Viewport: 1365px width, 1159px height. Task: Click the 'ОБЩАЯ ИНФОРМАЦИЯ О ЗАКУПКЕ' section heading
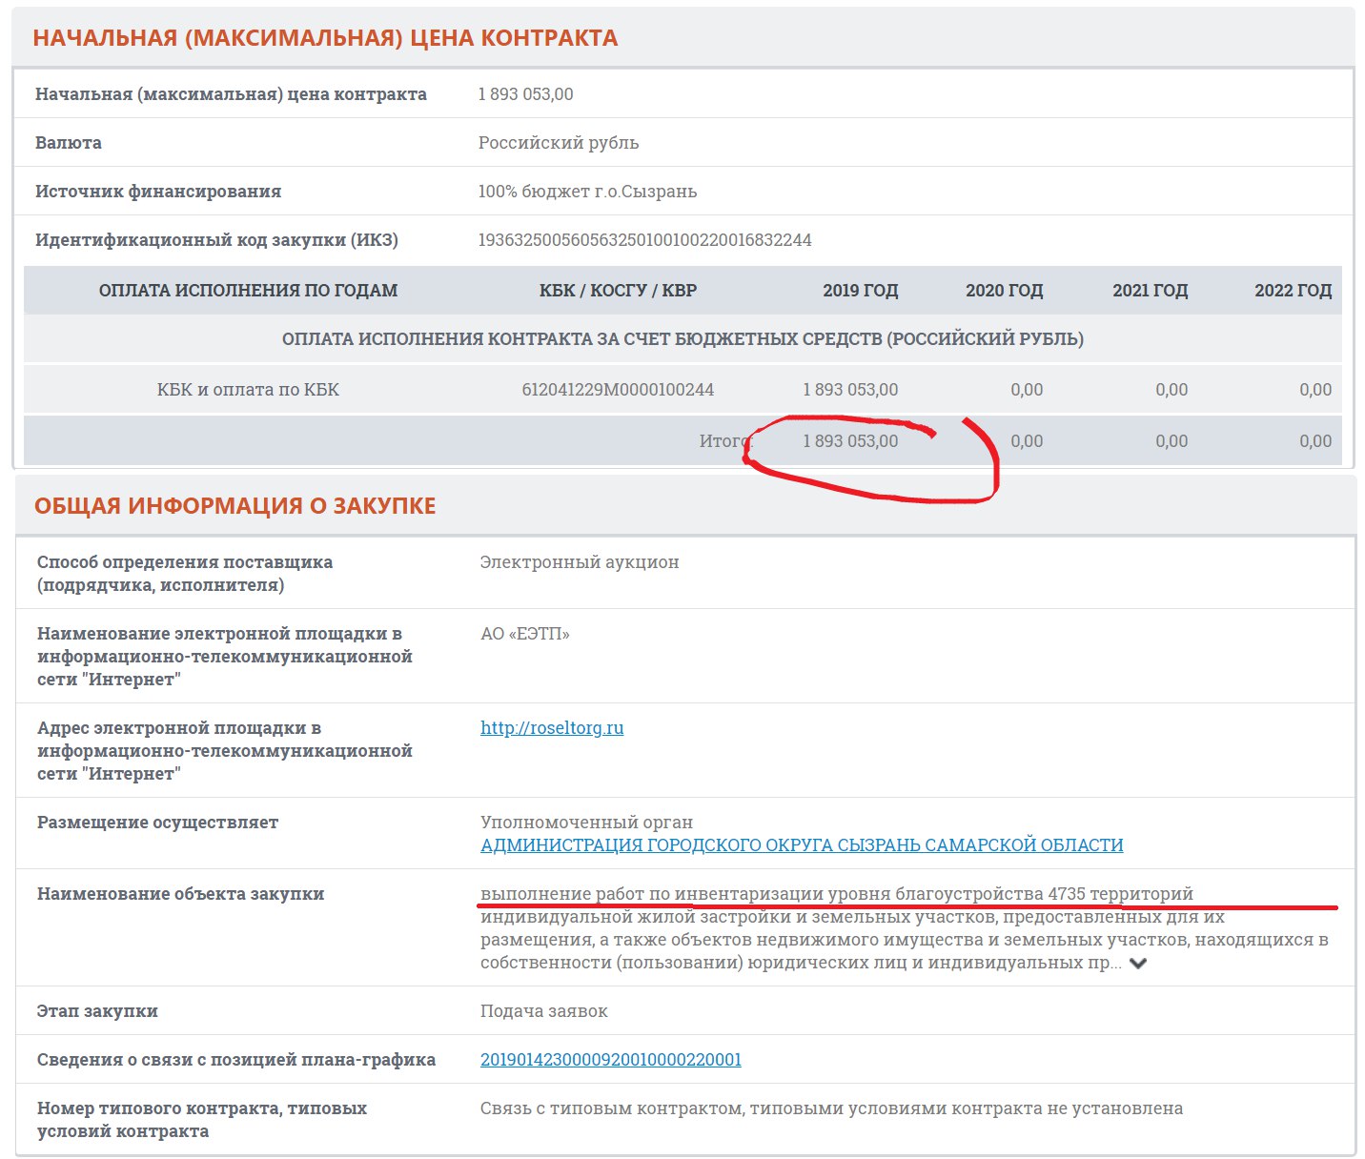click(x=234, y=506)
